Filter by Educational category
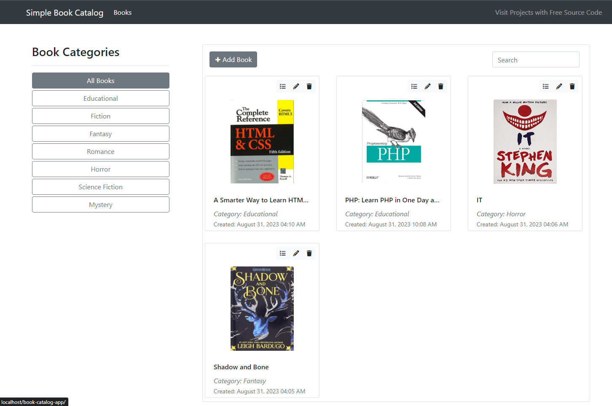Image resolution: width=612 pixels, height=406 pixels. (101, 98)
